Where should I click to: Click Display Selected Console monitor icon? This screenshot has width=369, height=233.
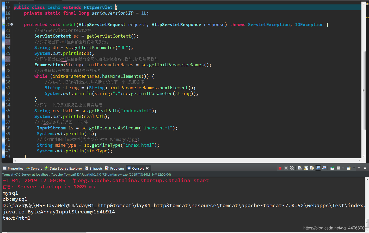tap(338, 168)
